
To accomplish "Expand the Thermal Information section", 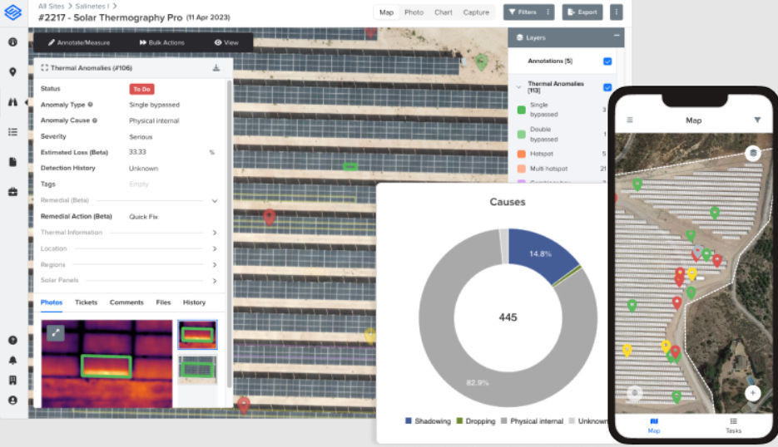I will [x=215, y=233].
